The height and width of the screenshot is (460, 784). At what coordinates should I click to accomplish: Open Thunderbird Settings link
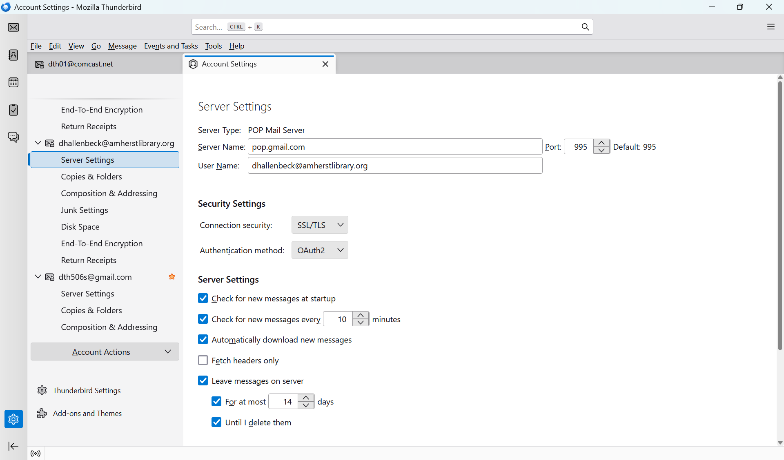tap(87, 391)
